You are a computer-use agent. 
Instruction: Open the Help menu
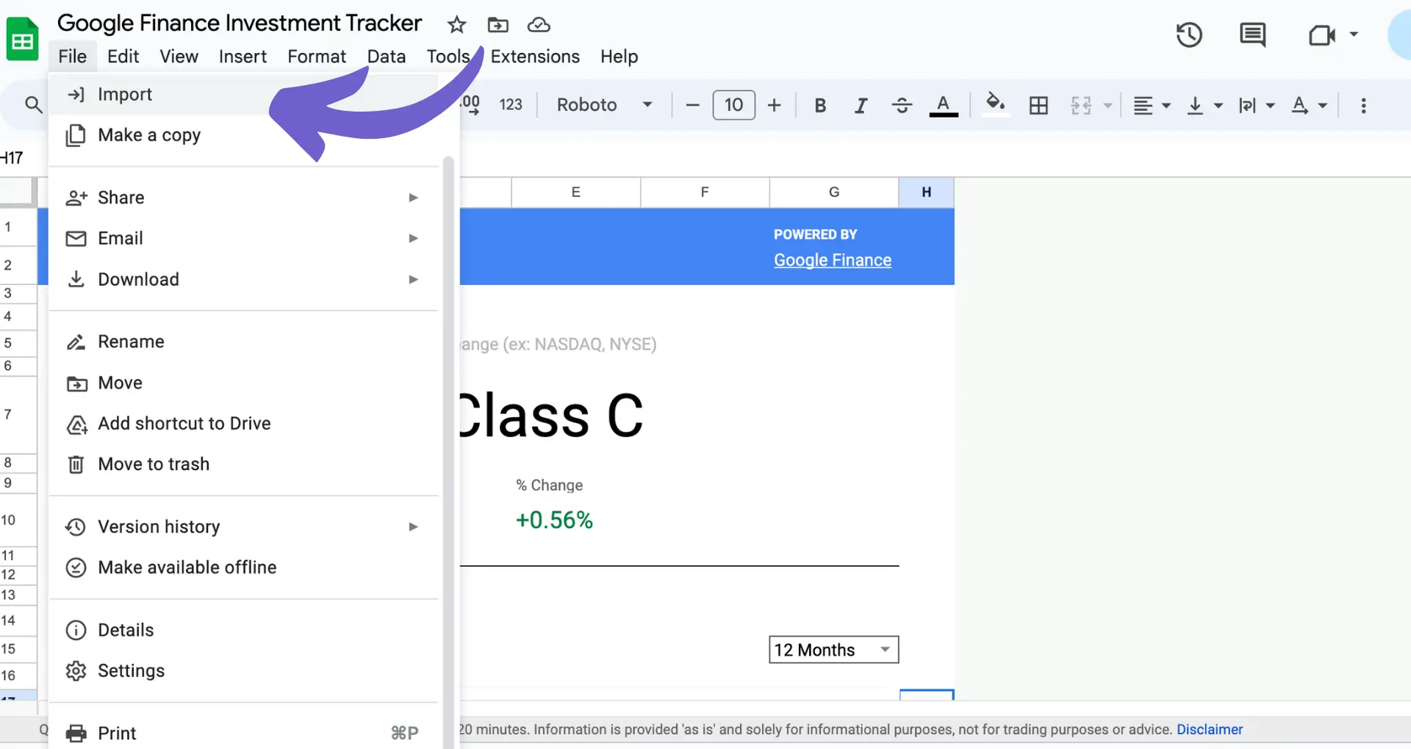click(x=619, y=57)
